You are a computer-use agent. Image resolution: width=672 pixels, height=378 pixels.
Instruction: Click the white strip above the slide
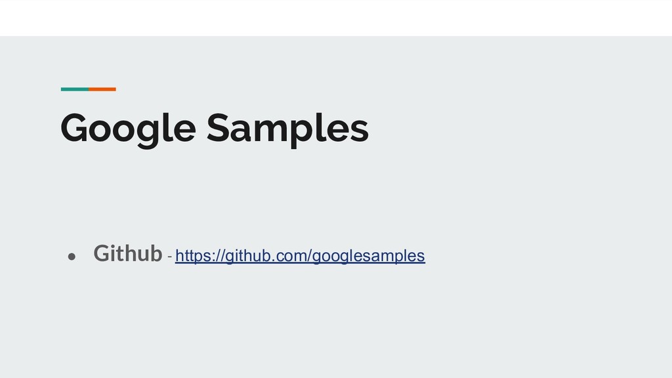(x=336, y=18)
